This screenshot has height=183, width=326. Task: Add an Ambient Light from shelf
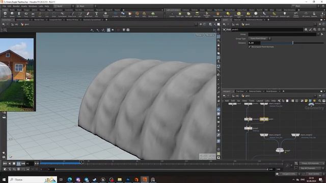pyautogui.click(x=284, y=14)
